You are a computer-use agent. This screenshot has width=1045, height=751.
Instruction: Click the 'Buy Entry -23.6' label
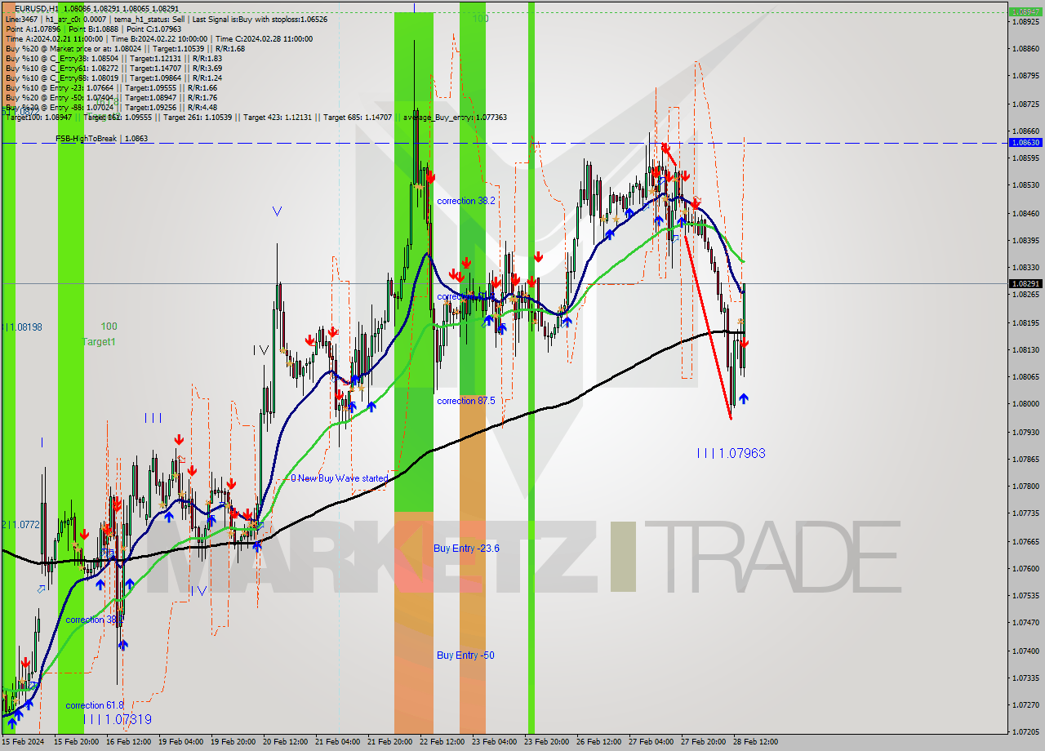(x=466, y=549)
